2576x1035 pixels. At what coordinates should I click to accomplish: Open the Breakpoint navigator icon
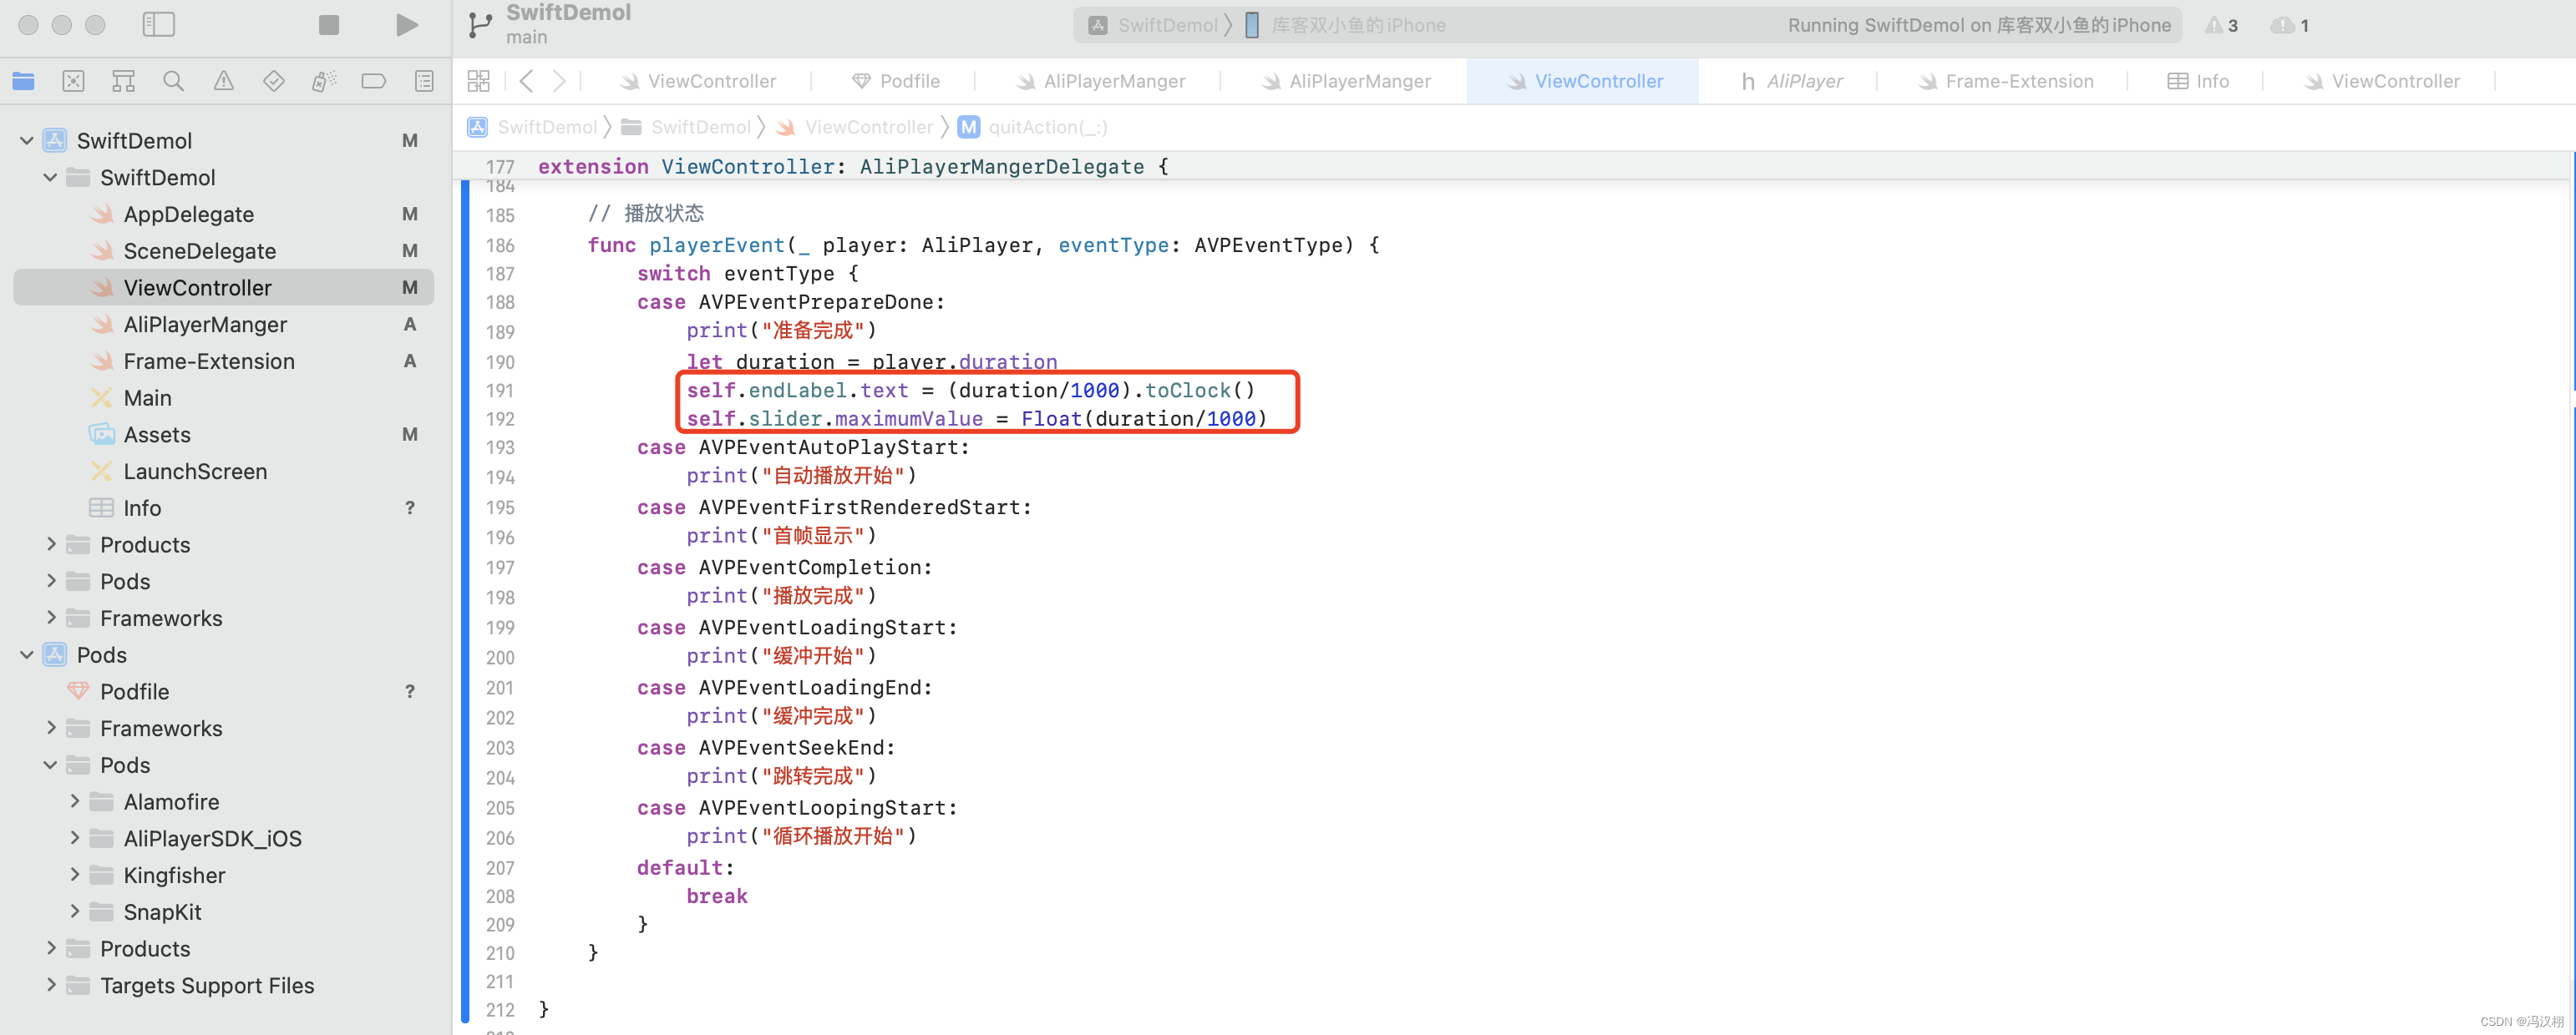(374, 81)
